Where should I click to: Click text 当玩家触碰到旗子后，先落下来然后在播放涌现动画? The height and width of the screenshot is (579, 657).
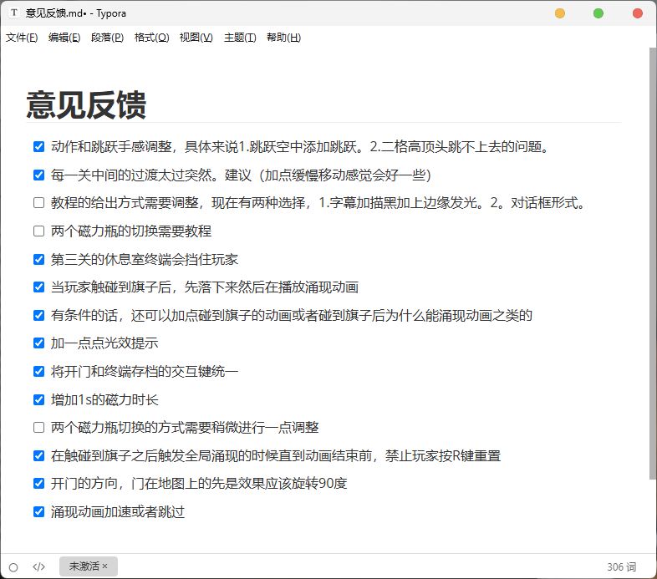(x=205, y=287)
